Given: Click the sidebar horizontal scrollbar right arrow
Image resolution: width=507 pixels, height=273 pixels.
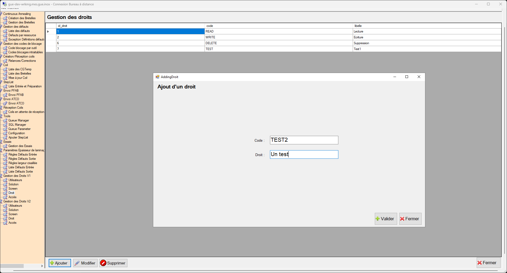Looking at the screenshot, I should coord(42,266).
